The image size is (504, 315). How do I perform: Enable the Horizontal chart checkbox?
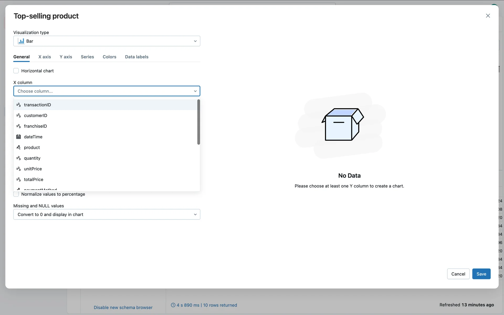point(16,71)
